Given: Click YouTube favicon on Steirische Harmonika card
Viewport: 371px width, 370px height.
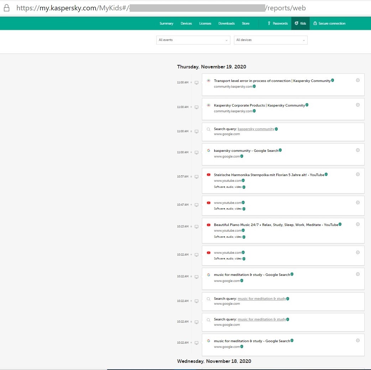Looking at the screenshot, I should tap(208, 175).
